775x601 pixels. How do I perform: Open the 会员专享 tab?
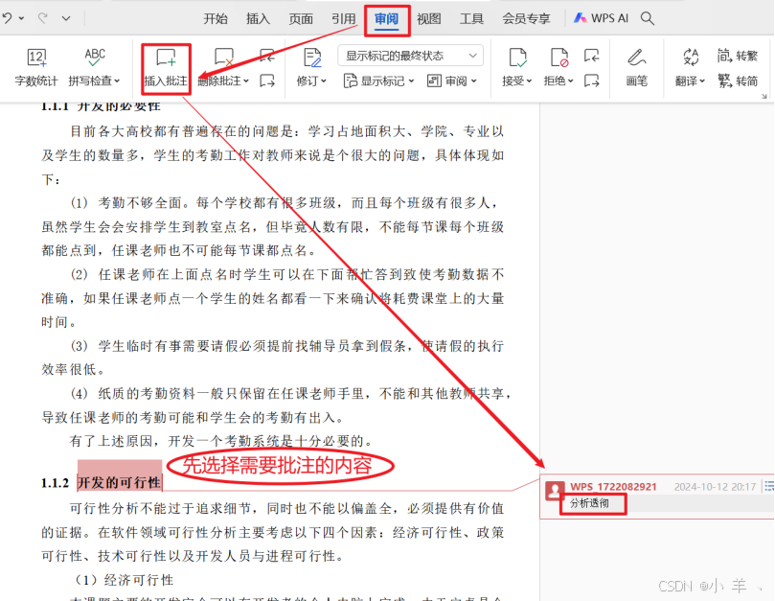pyautogui.click(x=526, y=19)
